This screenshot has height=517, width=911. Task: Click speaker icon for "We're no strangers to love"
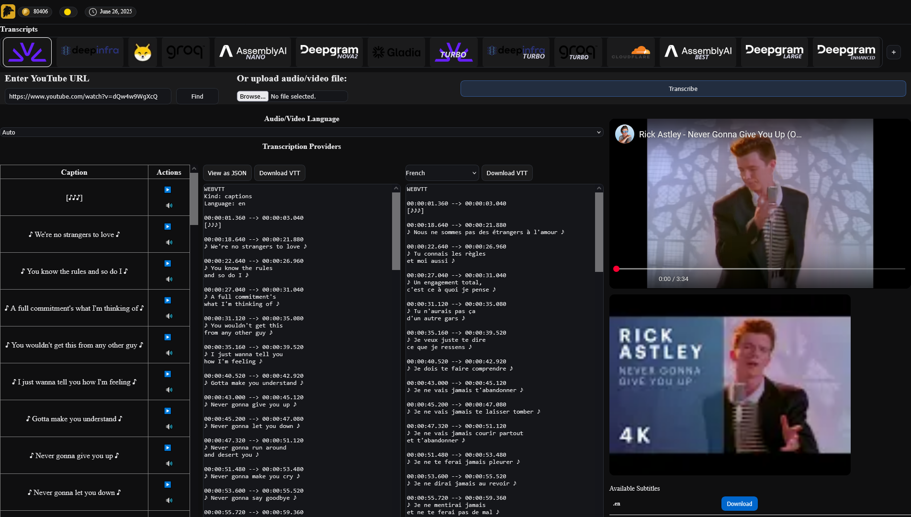coord(169,242)
